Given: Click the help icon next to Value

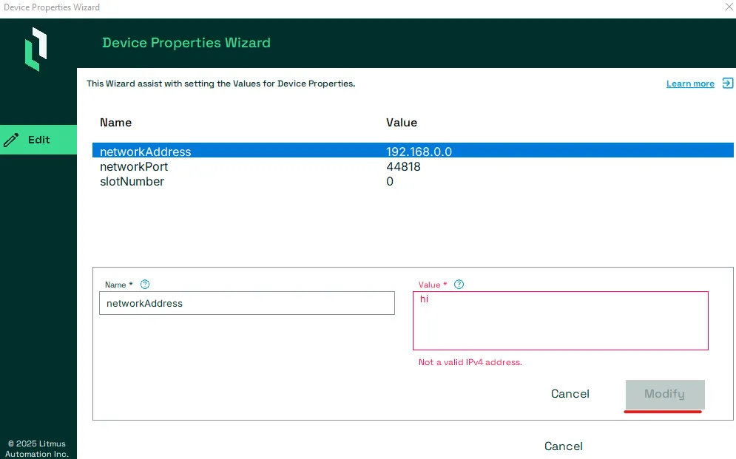Looking at the screenshot, I should coord(459,284).
